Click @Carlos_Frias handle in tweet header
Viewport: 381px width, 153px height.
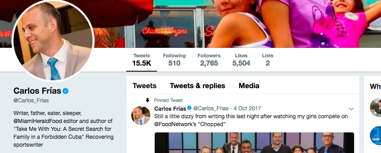tap(211, 108)
